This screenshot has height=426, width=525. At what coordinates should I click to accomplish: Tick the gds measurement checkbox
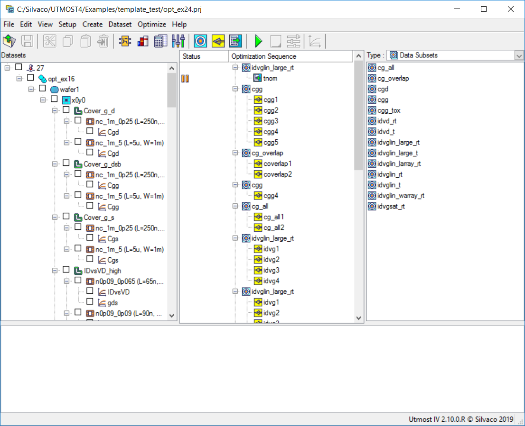[x=90, y=302]
